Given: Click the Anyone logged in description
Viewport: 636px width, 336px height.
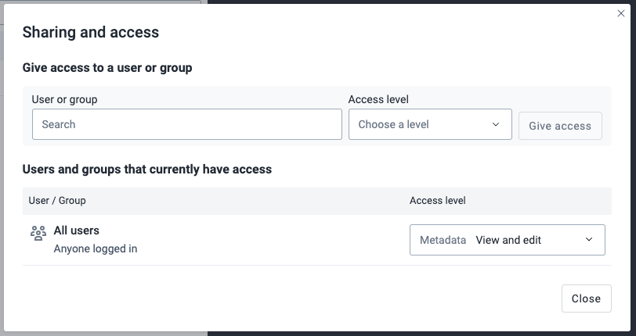Looking at the screenshot, I should point(95,249).
